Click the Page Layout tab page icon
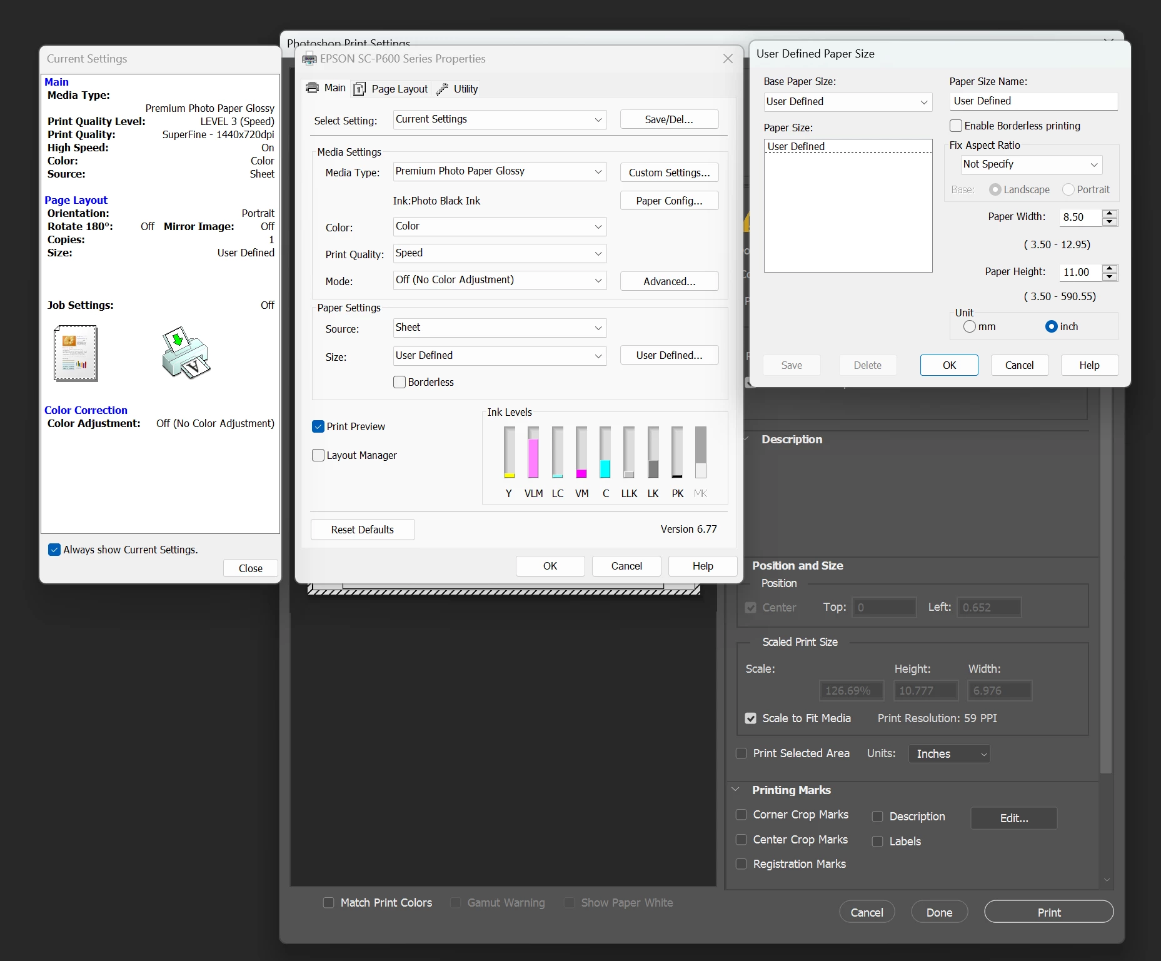Viewport: 1161px width, 961px height. (359, 89)
